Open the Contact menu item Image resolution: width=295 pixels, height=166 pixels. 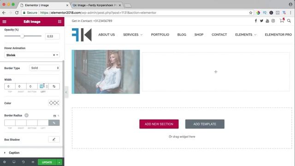click(x=219, y=35)
